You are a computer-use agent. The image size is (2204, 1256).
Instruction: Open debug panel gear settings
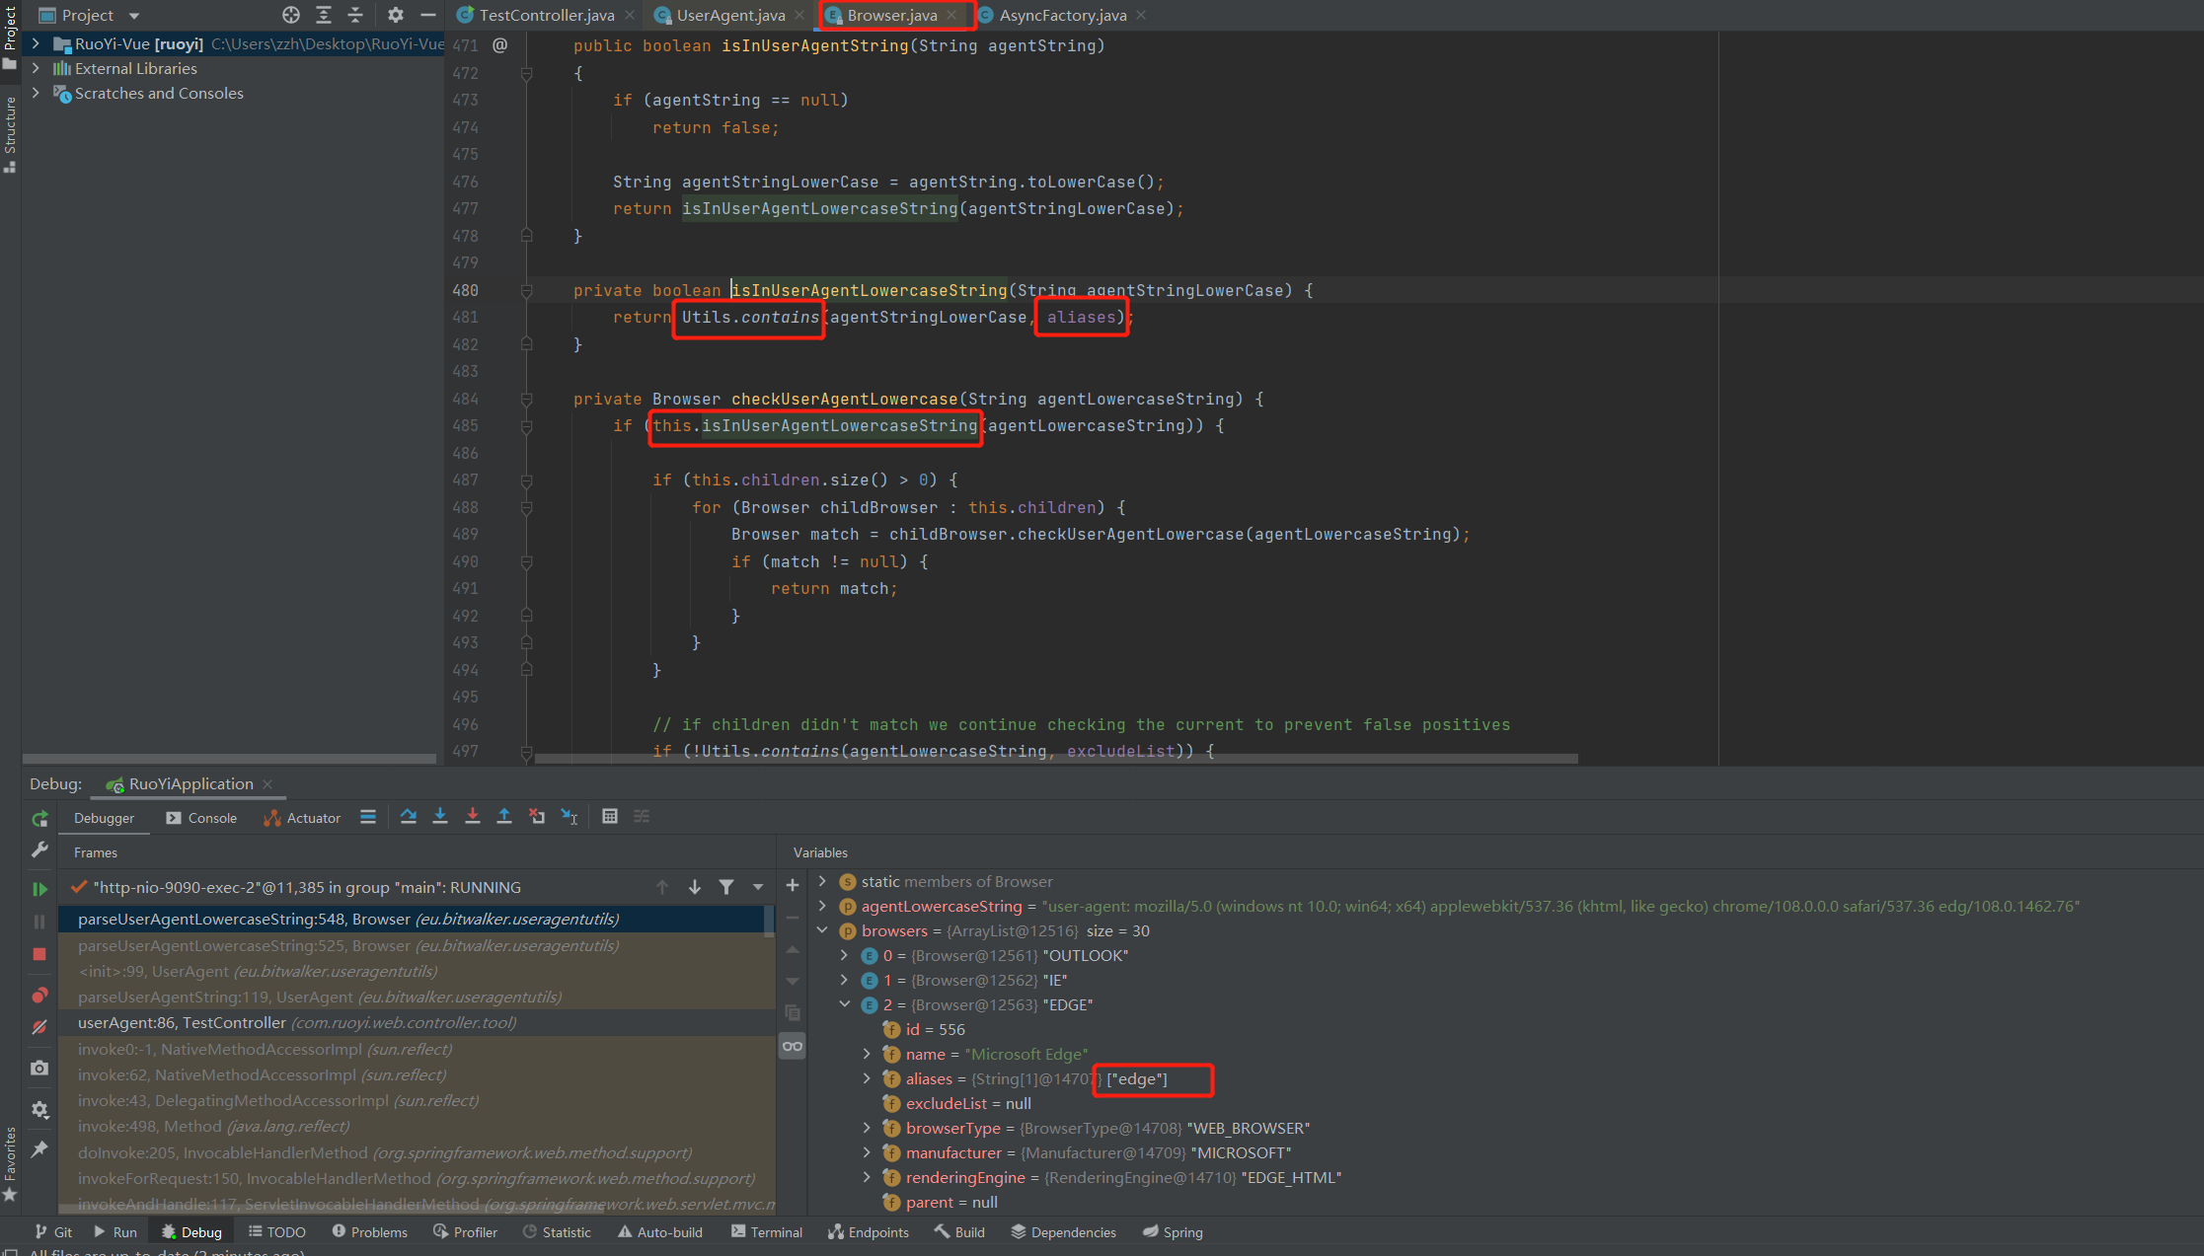(39, 1109)
